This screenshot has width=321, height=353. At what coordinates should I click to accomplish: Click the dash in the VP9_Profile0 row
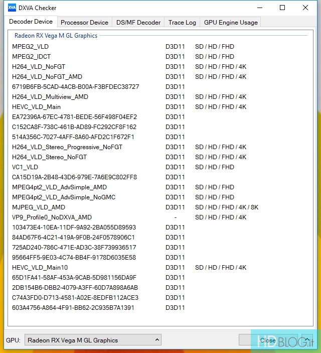click(x=176, y=217)
